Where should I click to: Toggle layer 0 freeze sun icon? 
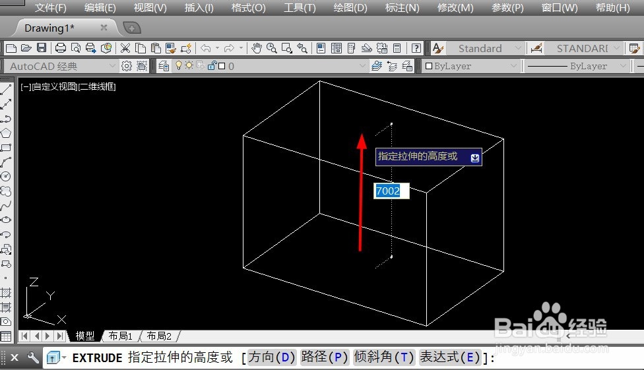pos(189,66)
